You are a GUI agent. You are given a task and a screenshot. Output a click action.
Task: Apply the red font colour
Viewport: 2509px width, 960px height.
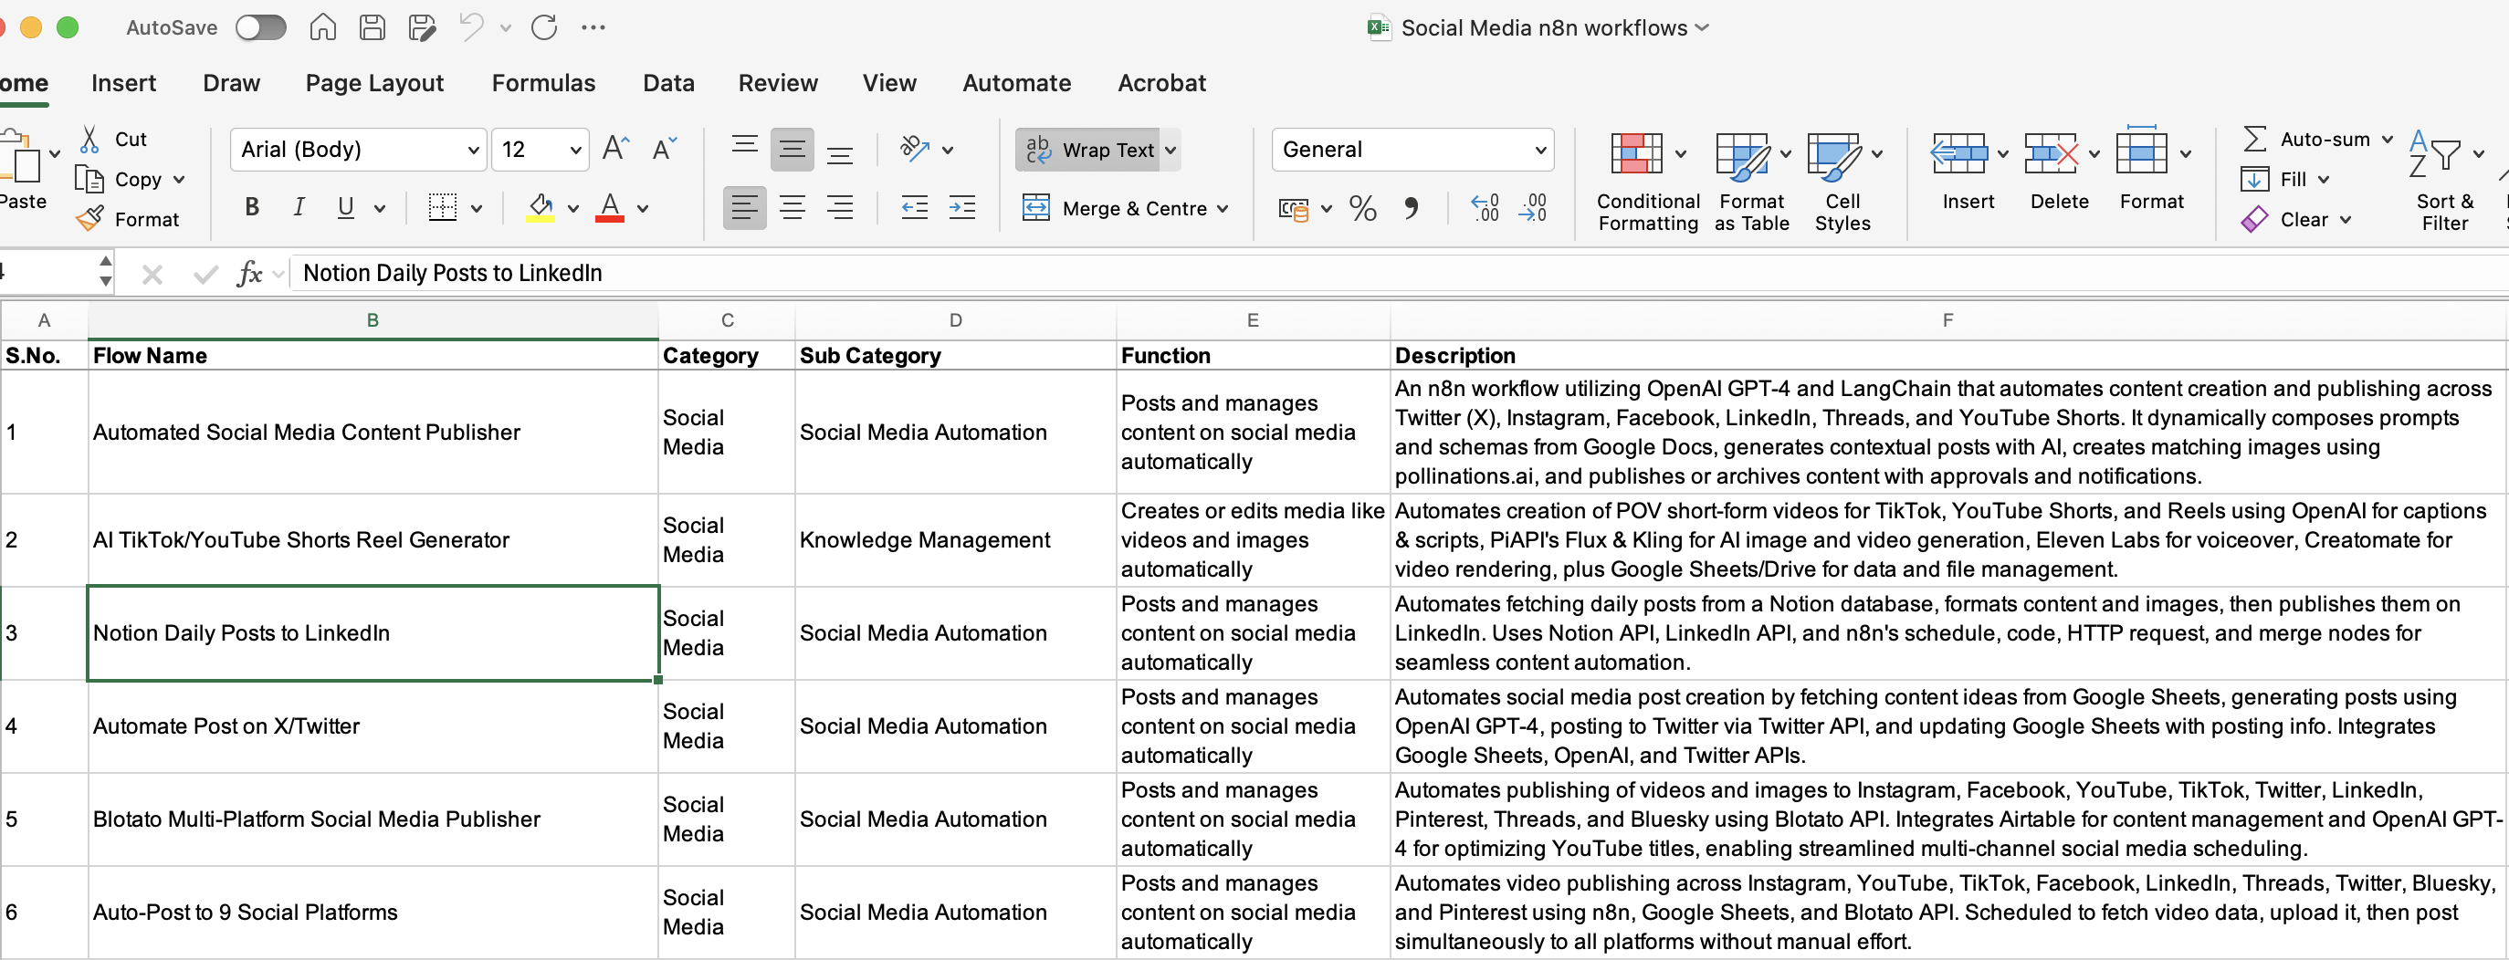click(x=610, y=207)
